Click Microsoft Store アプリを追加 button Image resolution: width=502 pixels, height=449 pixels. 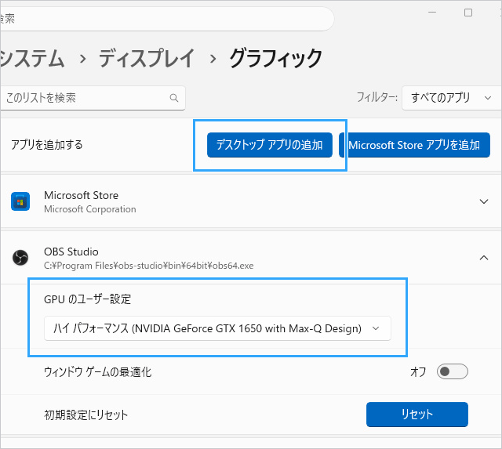tap(414, 145)
